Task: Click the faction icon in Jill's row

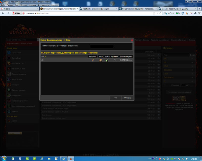Action: pos(93,60)
